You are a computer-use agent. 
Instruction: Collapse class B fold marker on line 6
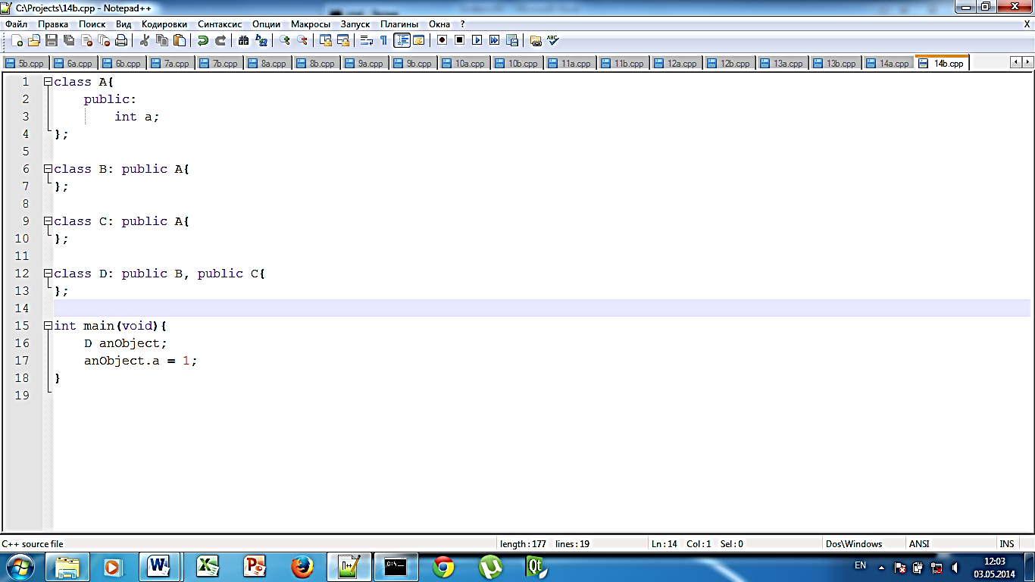(x=48, y=169)
